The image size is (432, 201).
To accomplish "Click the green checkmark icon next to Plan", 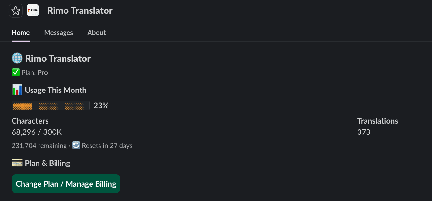I will pos(15,72).
